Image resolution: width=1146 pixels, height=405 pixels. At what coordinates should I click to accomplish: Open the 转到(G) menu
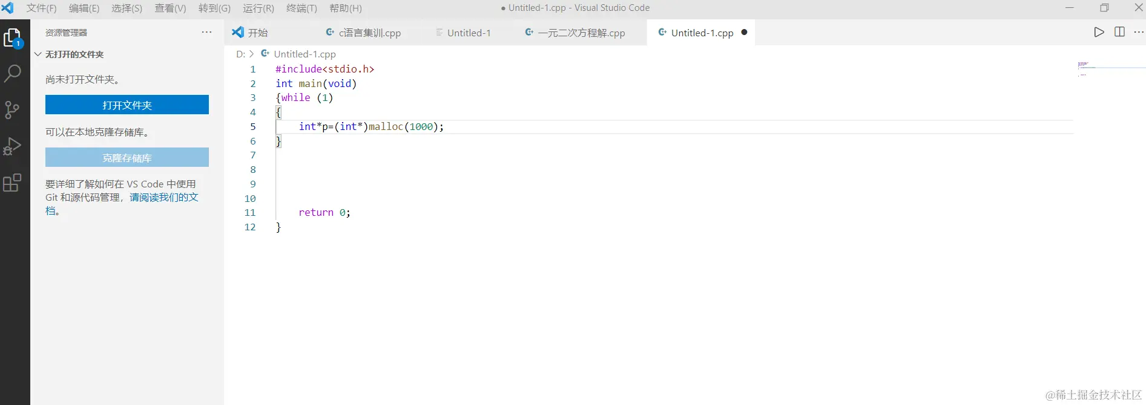[214, 8]
